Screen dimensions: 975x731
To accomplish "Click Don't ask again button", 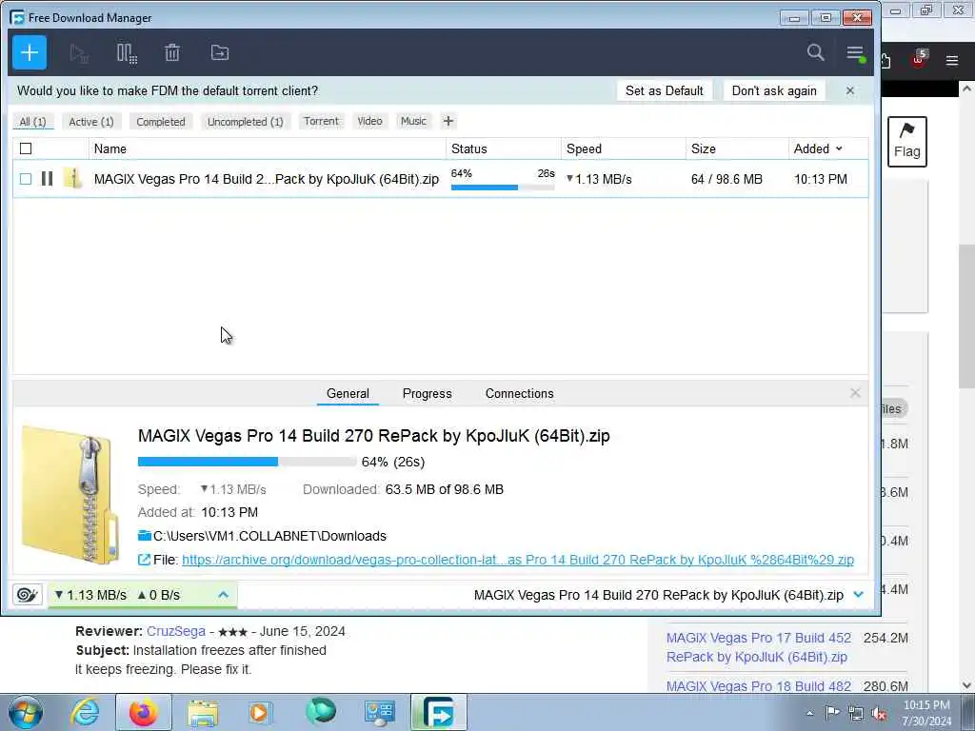I will pyautogui.click(x=774, y=90).
